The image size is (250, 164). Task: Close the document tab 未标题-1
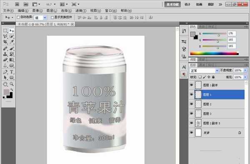72,24
